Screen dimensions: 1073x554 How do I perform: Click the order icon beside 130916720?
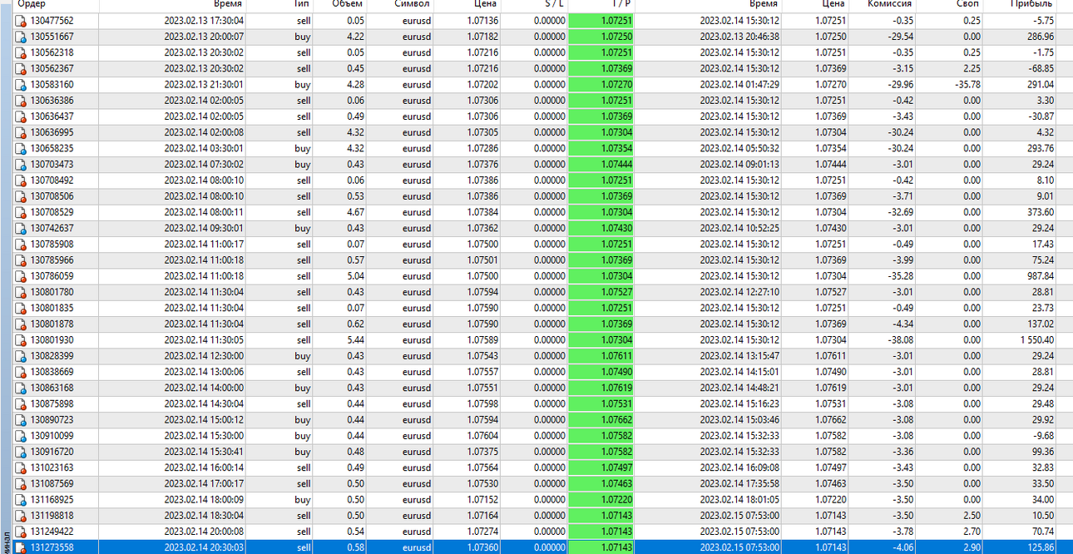[22, 452]
